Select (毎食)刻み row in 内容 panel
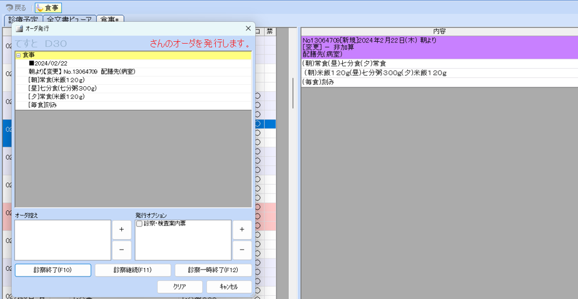The width and height of the screenshot is (578, 299). [x=439, y=82]
